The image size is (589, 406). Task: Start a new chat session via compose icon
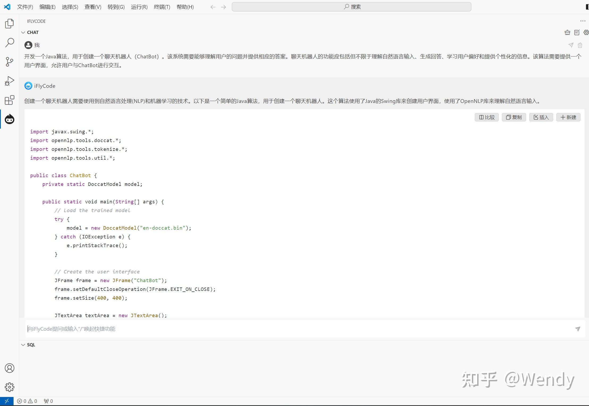pyautogui.click(x=576, y=32)
